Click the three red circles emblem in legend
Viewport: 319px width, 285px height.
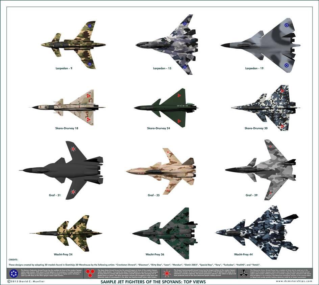(90, 273)
